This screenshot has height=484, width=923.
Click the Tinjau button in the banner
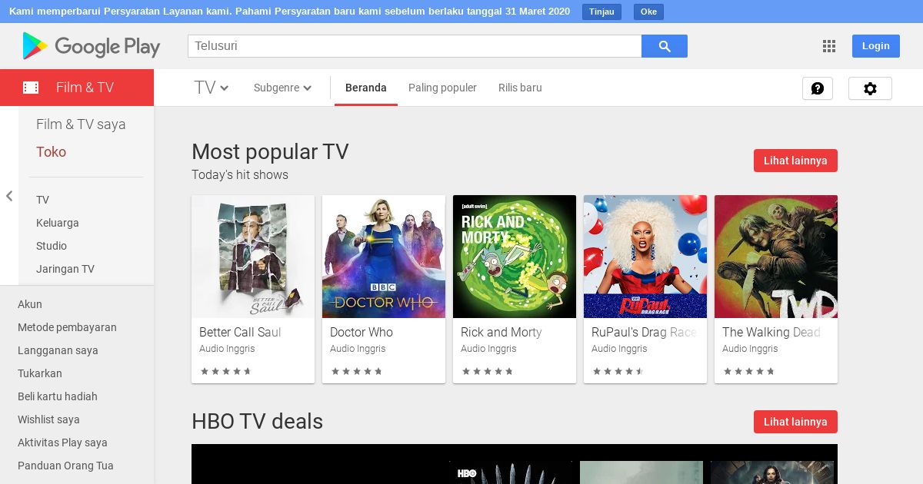point(601,12)
